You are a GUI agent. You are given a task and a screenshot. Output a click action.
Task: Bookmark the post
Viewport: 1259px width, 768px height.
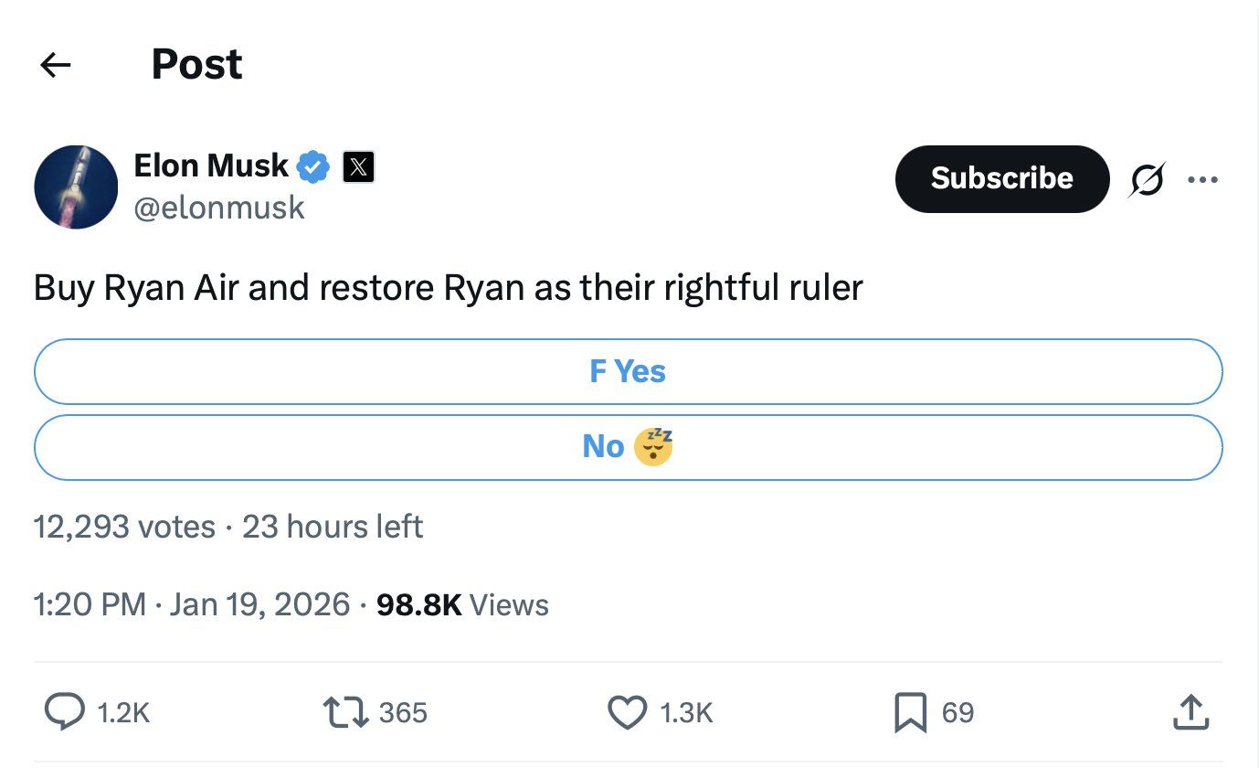[x=910, y=713]
